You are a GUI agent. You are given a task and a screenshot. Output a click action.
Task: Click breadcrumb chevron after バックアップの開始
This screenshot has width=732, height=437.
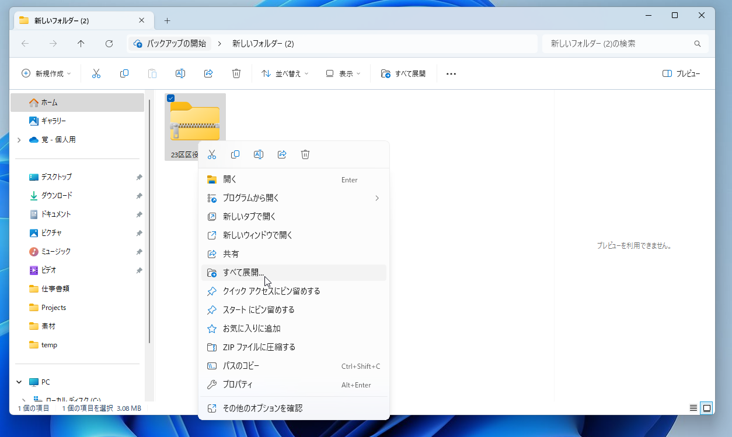pos(219,44)
